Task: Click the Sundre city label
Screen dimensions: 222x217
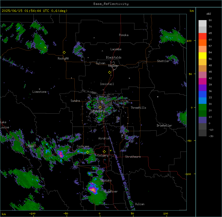Action: point(75,101)
